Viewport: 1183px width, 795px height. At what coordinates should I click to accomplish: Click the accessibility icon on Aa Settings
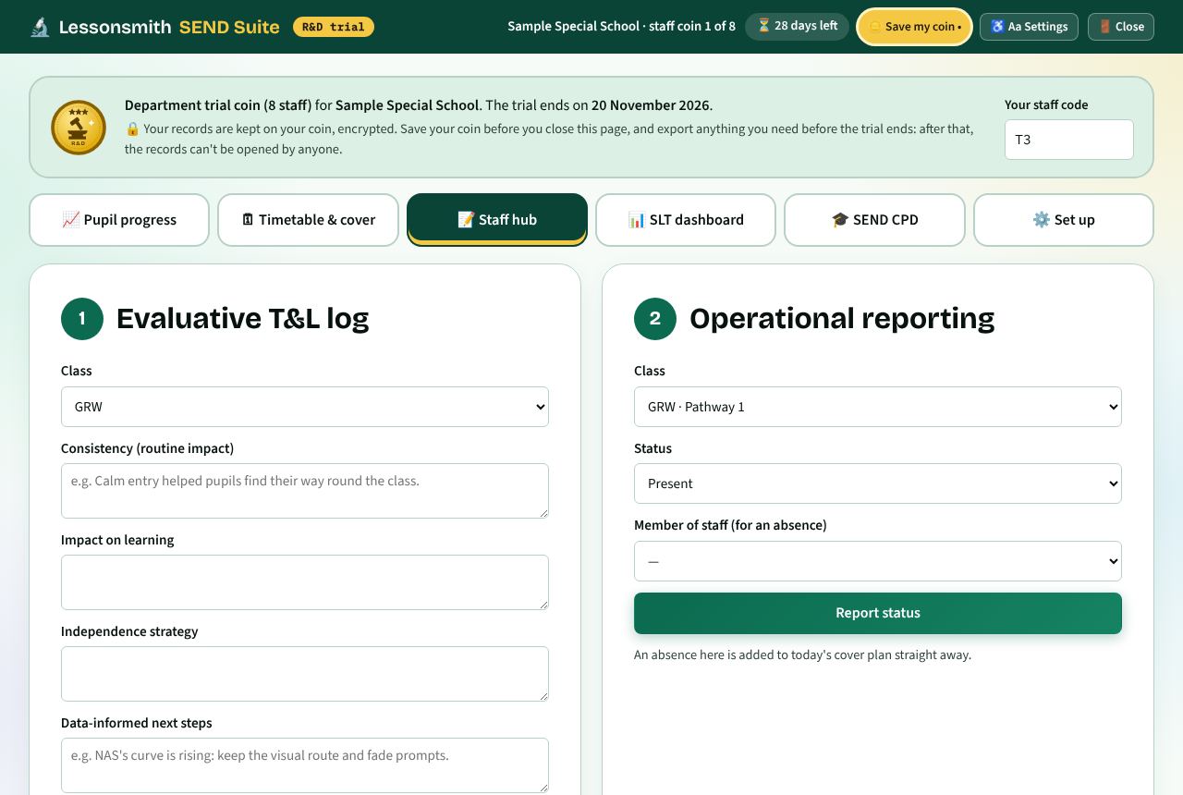997,27
